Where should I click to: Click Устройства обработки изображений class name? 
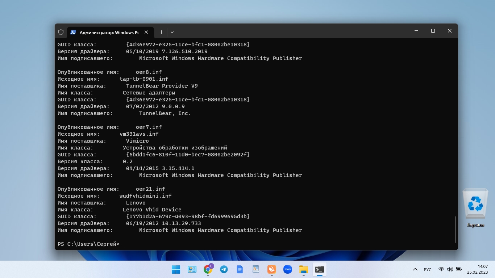[175, 148]
